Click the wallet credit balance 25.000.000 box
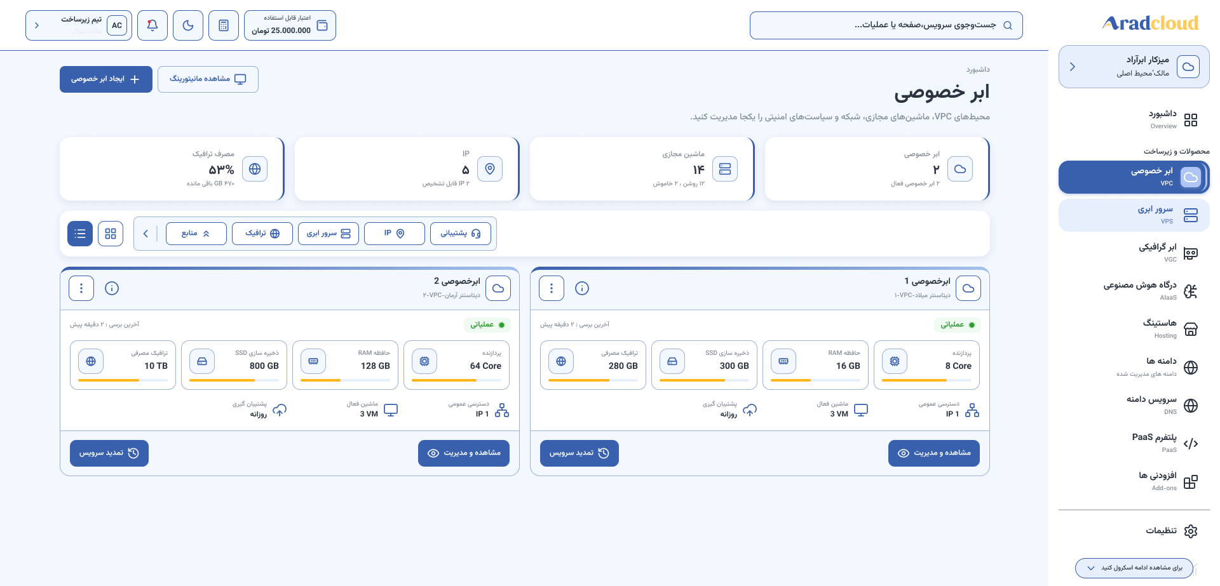This screenshot has height=586, width=1220. [x=290, y=25]
